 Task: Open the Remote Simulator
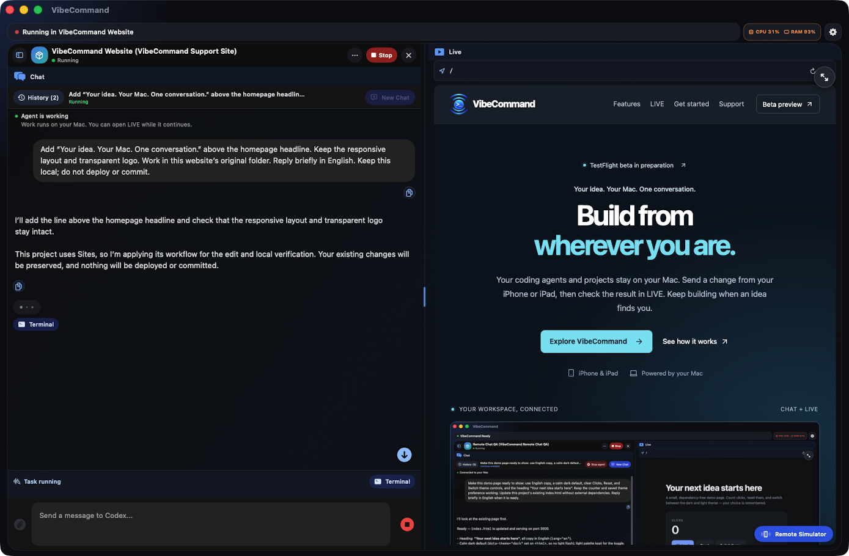(793, 534)
